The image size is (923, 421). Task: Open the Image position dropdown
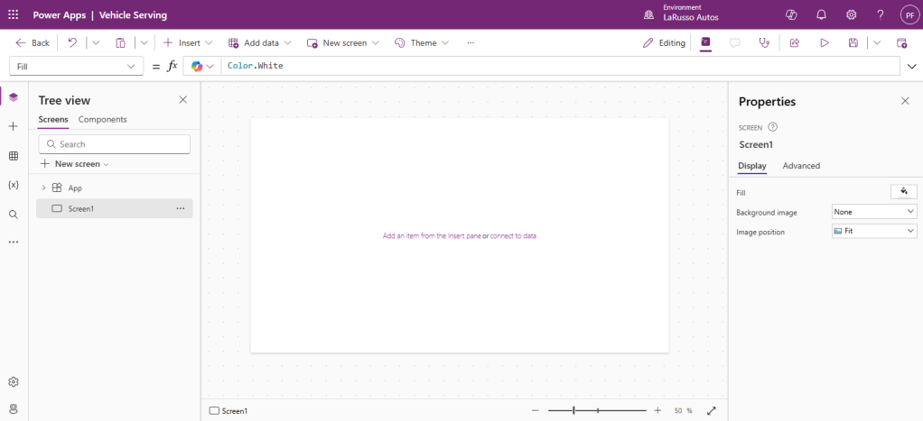click(x=873, y=232)
